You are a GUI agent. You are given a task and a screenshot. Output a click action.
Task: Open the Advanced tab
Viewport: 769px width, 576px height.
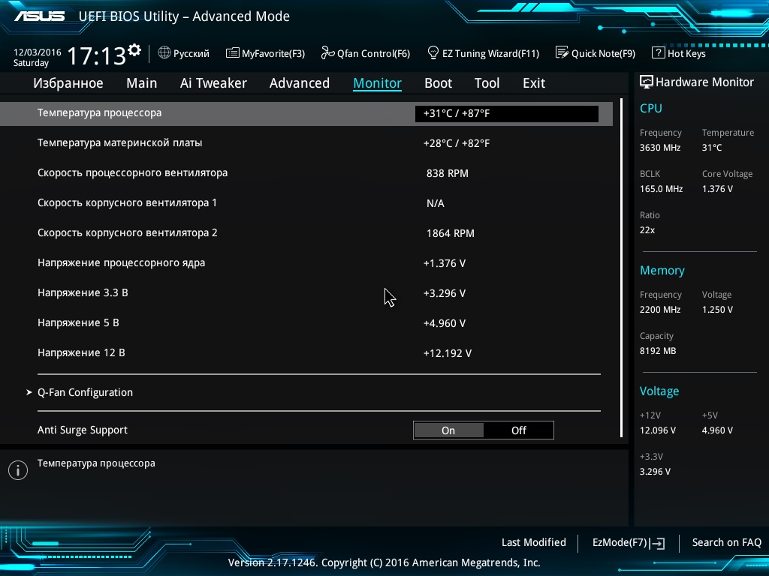tap(299, 83)
